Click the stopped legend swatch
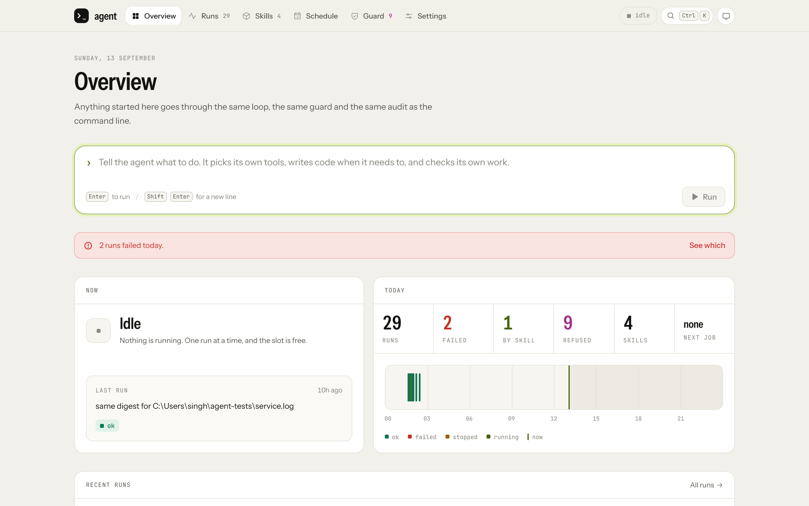809x506 pixels. tap(447, 437)
